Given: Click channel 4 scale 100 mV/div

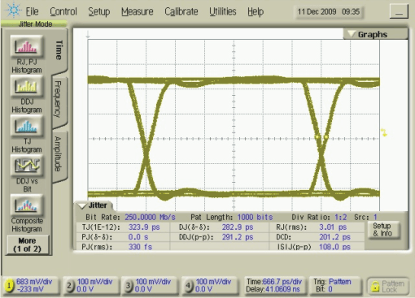Looking at the screenshot, I should 213,282.
